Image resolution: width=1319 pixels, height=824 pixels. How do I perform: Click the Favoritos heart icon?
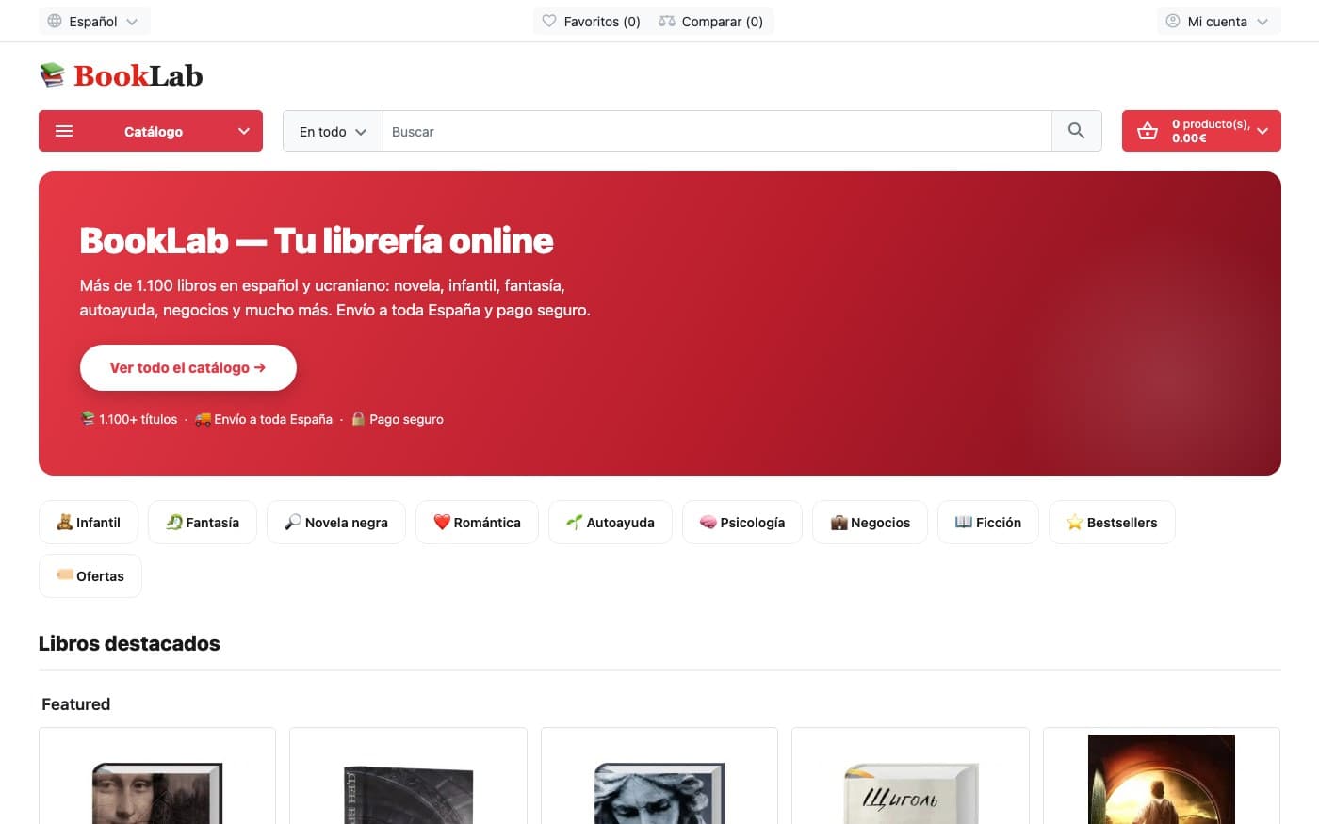coord(549,21)
